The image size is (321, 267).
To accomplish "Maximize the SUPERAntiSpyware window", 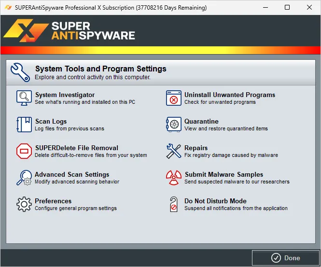I will [x=287, y=8].
